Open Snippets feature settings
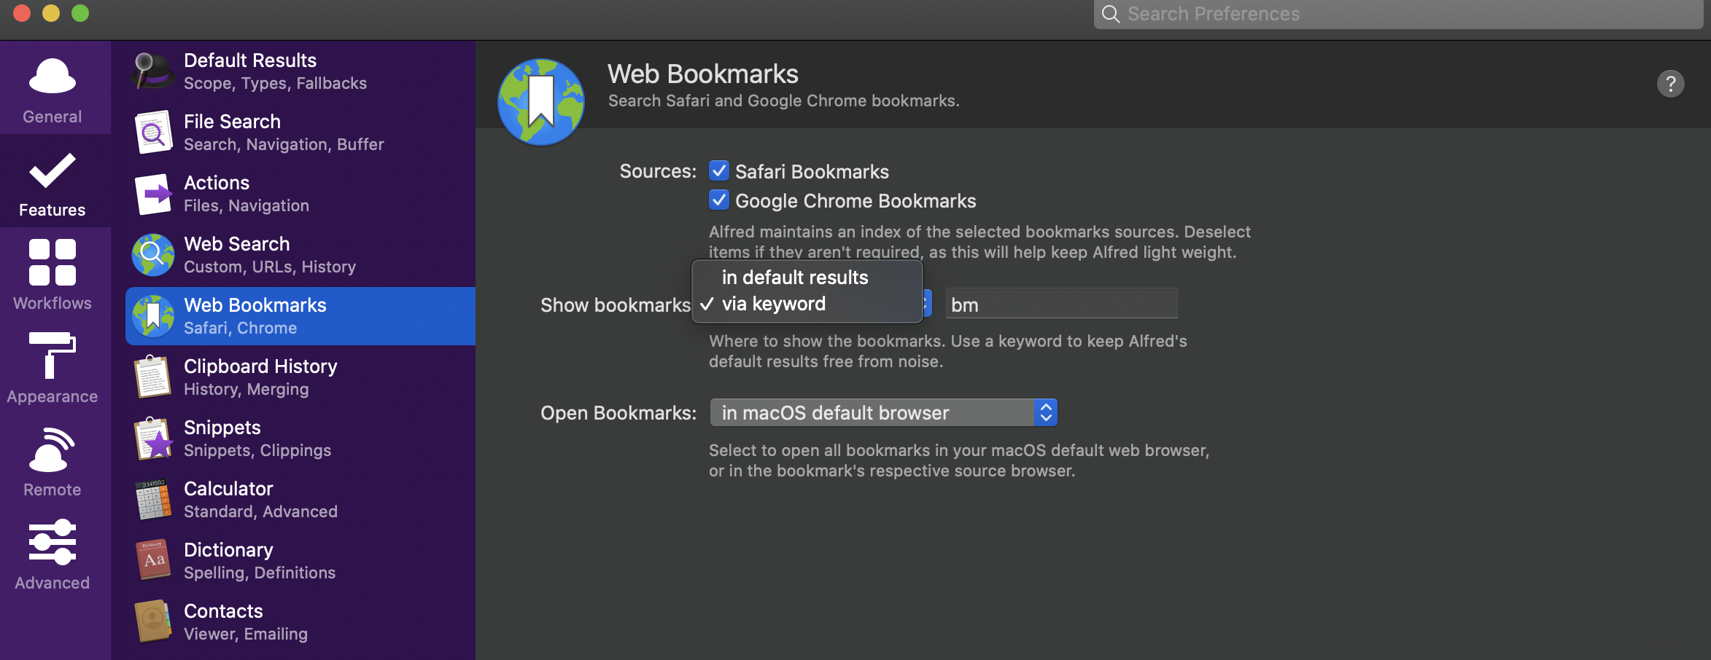Image resolution: width=1711 pixels, height=660 pixels. [x=222, y=438]
